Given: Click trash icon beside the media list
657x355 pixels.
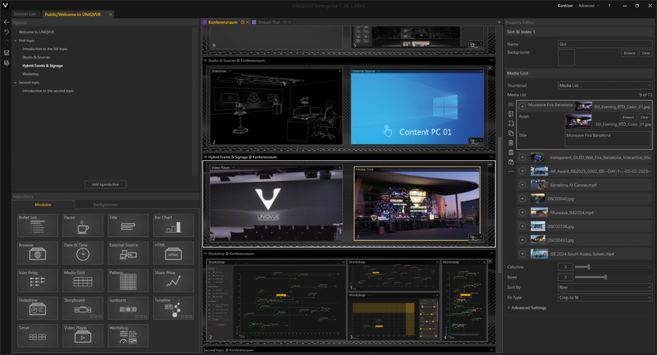Looking at the screenshot, I should coord(511,143).
